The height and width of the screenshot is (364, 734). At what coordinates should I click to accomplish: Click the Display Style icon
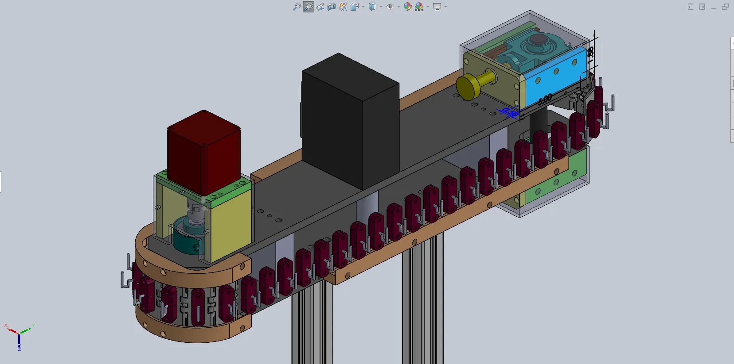click(x=372, y=7)
